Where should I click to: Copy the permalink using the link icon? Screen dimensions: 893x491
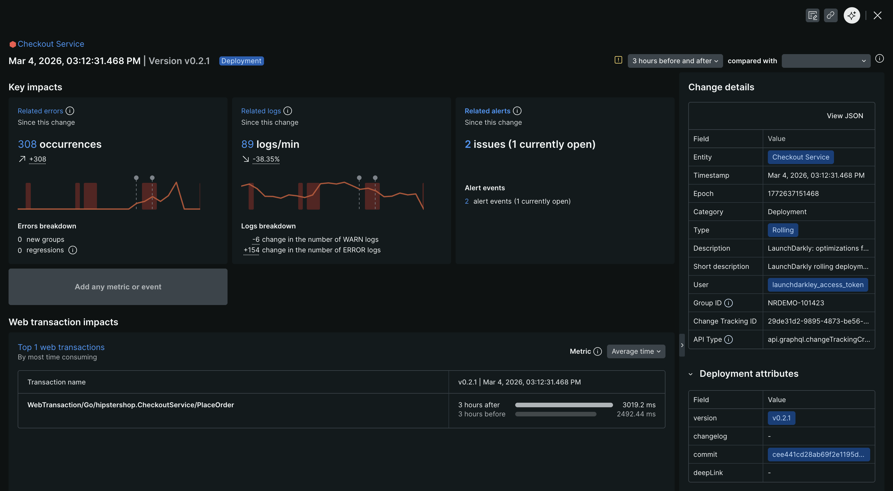coord(830,16)
